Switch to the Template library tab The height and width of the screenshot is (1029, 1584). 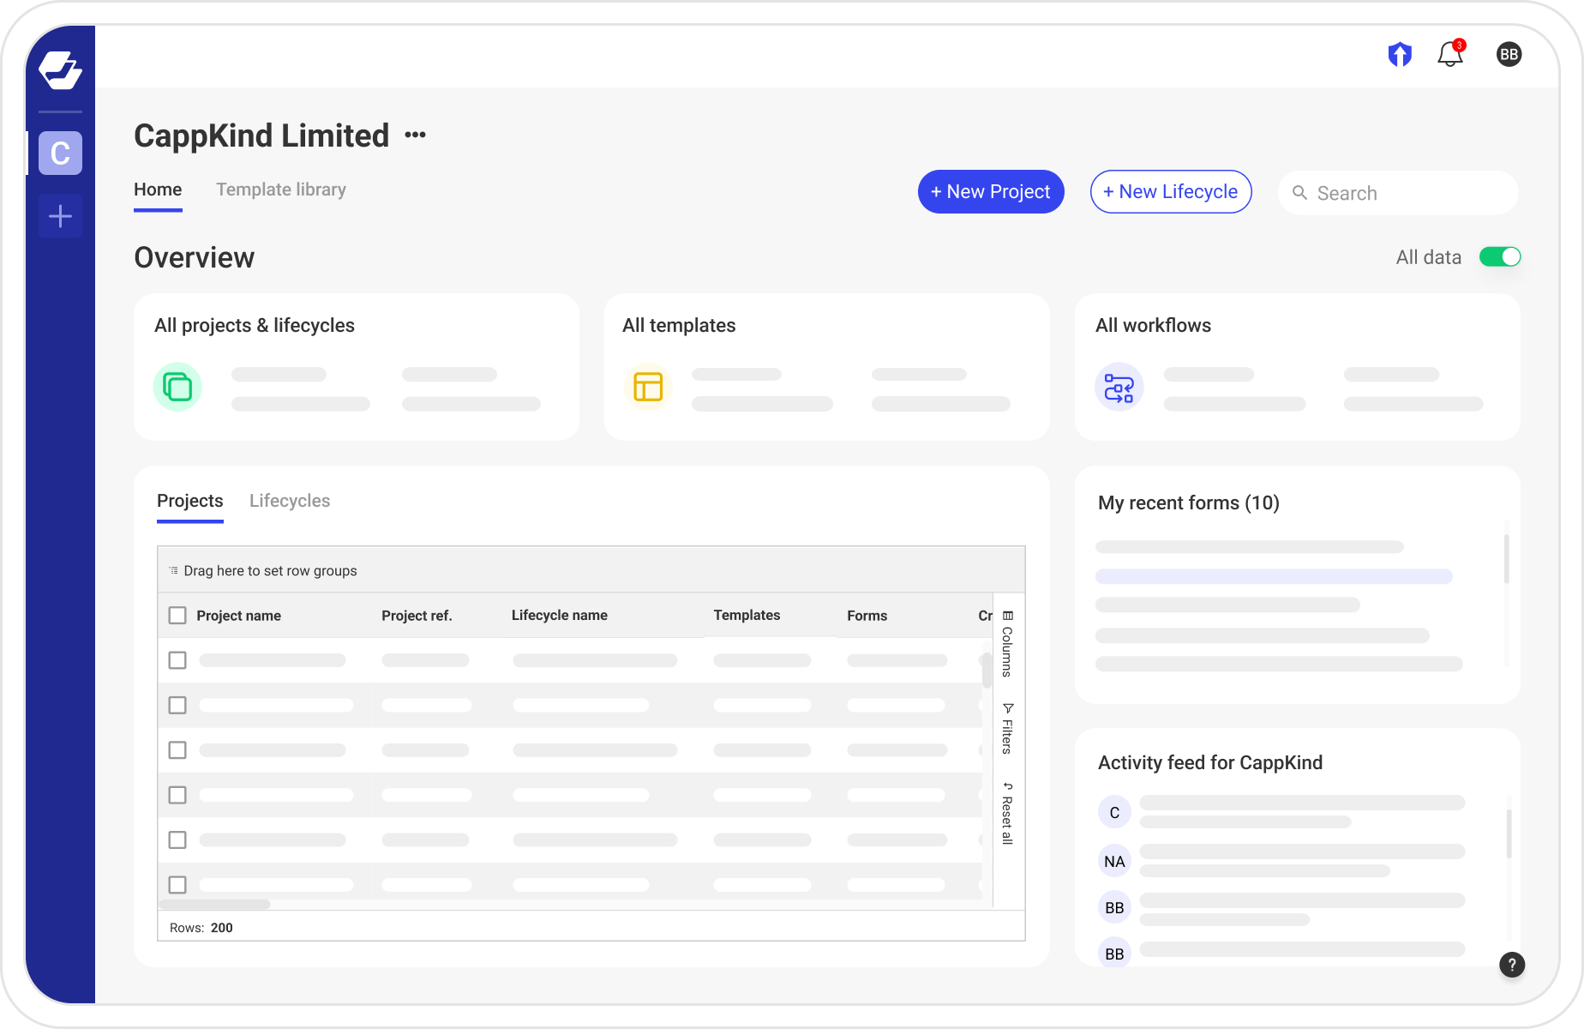pyautogui.click(x=281, y=190)
